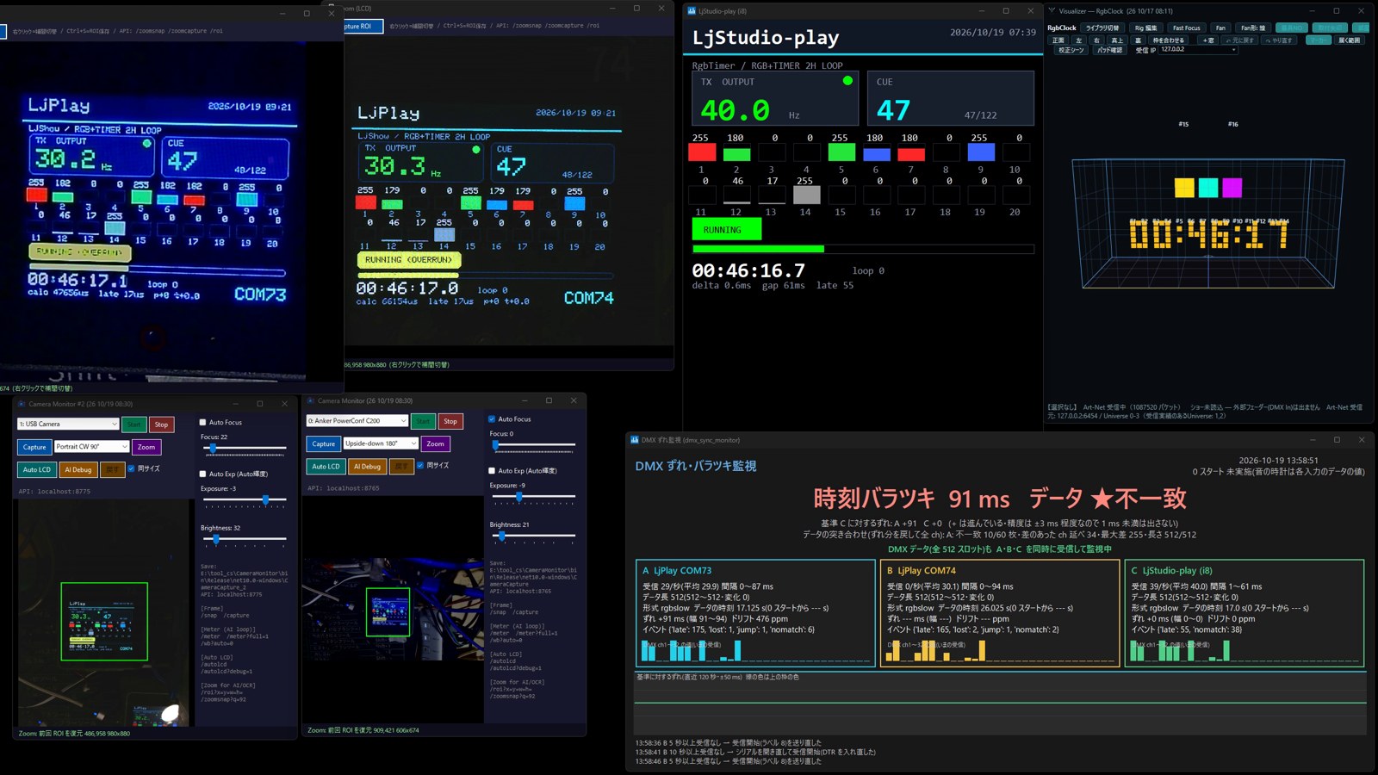Screen dimensions: 1378x775
Task: Click ライブラリ切替 in the Visualizer toolbar
Action: pos(1102,28)
